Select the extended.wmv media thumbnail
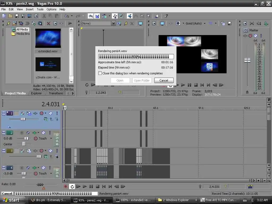 48,38
